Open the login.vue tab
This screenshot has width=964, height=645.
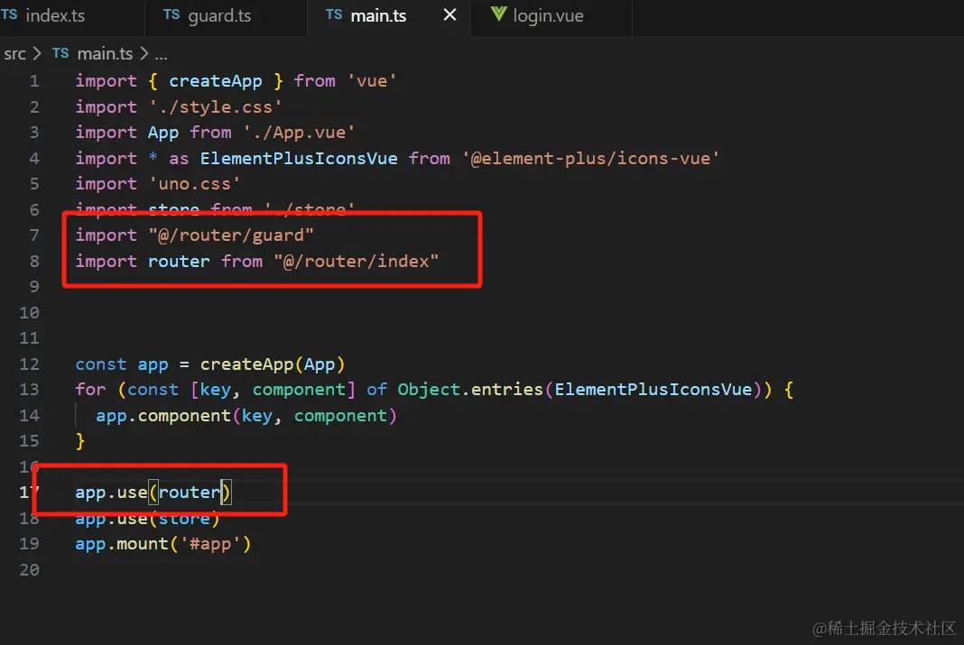pyautogui.click(x=548, y=16)
